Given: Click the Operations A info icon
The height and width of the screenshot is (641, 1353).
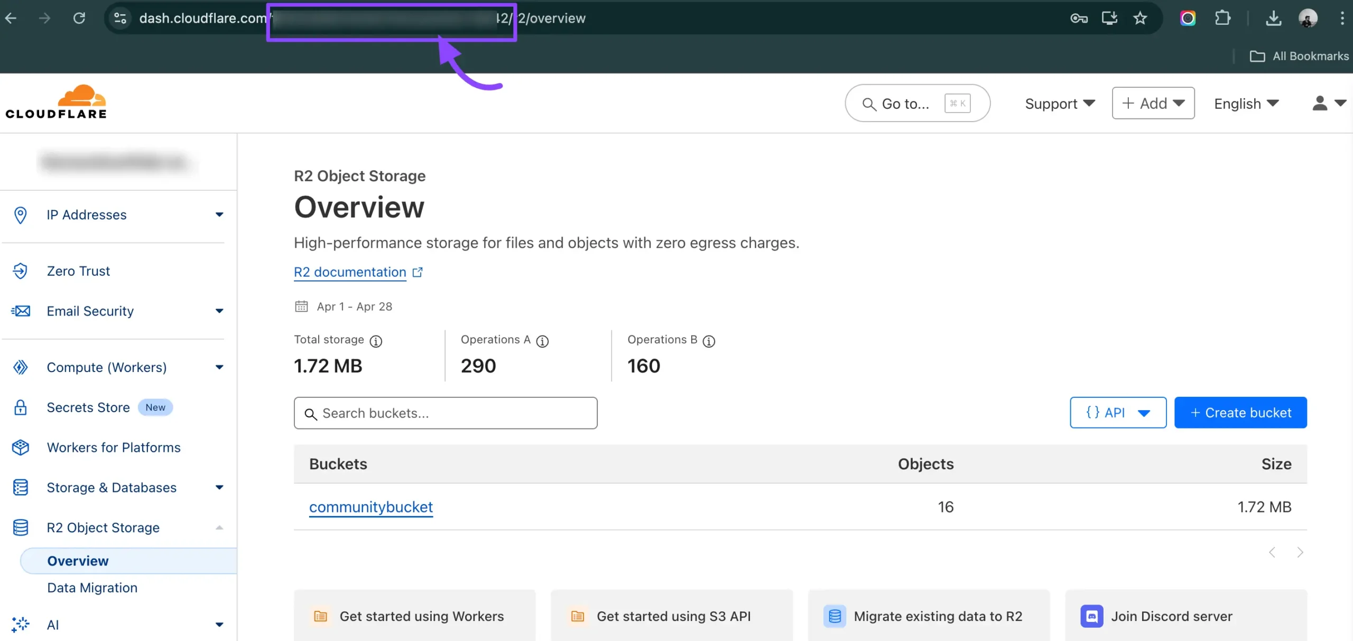Looking at the screenshot, I should point(542,341).
